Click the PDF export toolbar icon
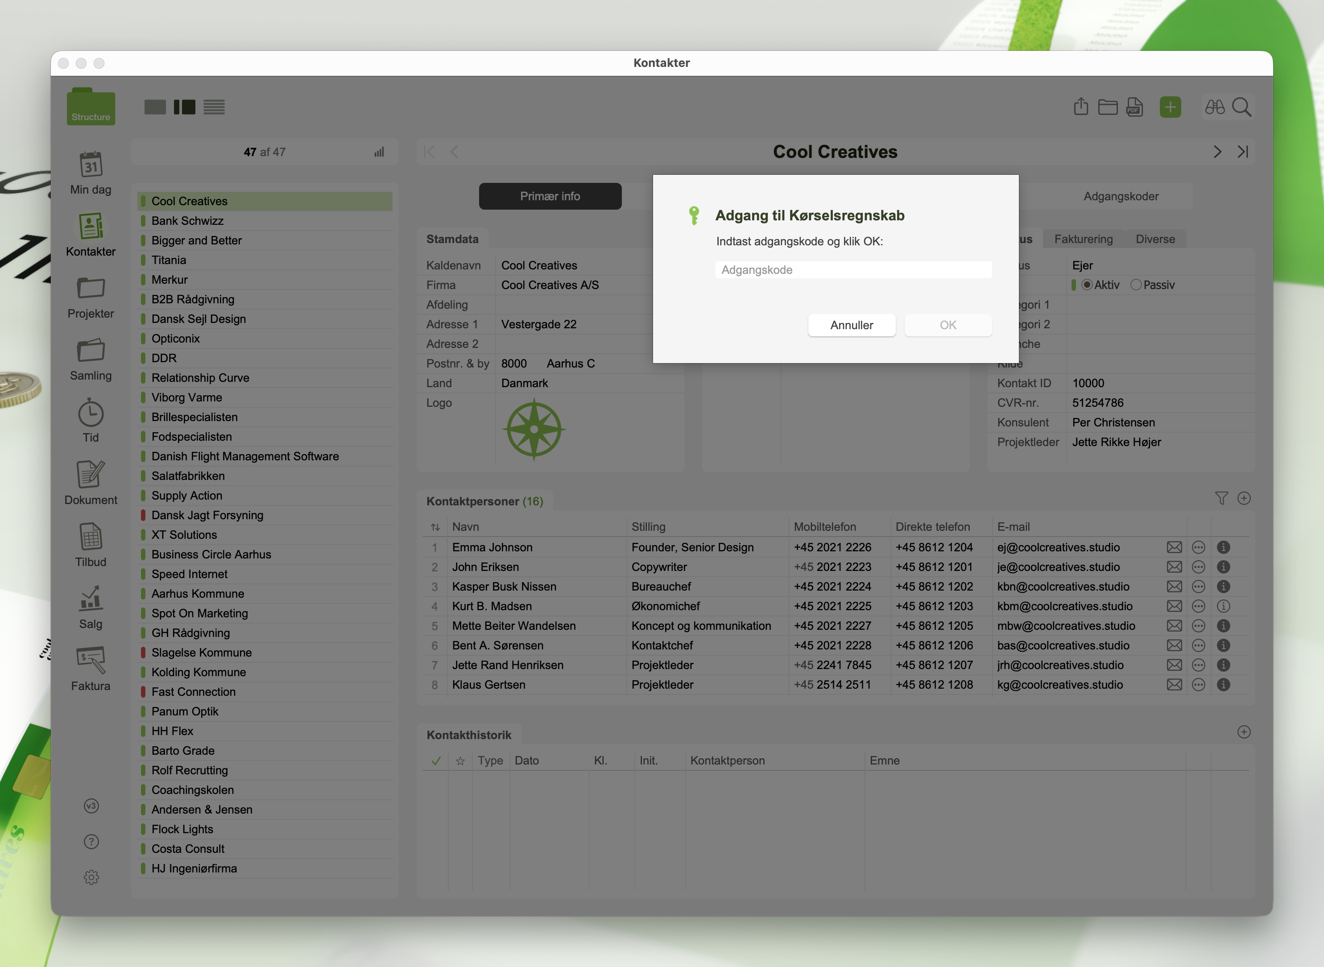 pos(1134,107)
